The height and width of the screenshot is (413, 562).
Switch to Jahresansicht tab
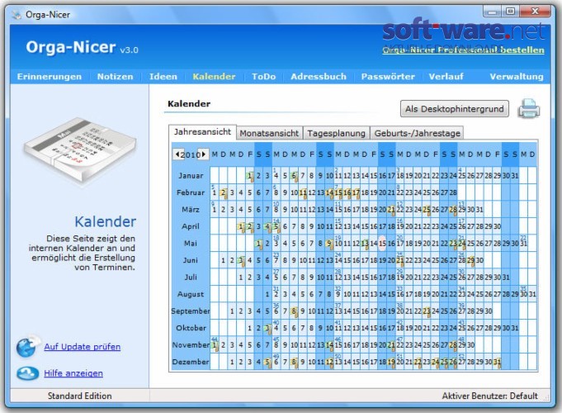[x=202, y=132]
